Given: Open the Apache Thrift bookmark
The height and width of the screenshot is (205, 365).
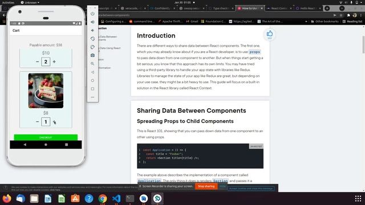Looking at the screenshot, I should coord(171,22).
